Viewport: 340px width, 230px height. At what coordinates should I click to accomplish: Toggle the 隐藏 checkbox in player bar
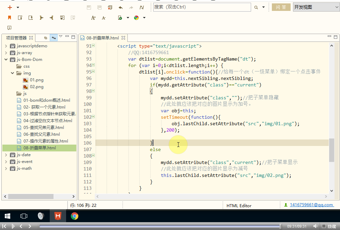(324, 226)
